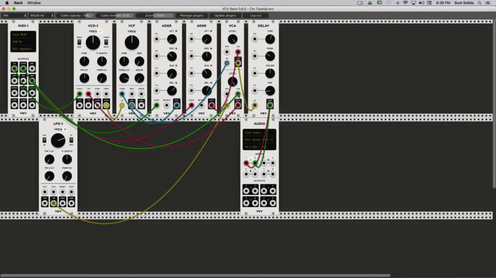Click OUT port of ADSR beside VCF
The width and height of the screenshot is (496, 278).
click(x=176, y=105)
